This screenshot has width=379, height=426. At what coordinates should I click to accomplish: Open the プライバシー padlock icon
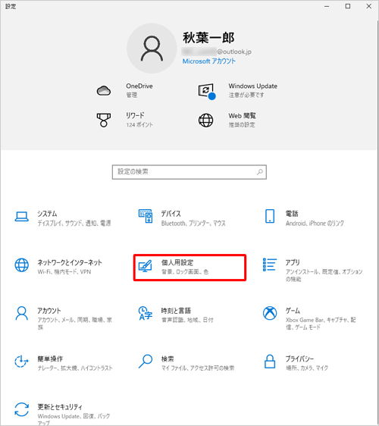point(270,362)
